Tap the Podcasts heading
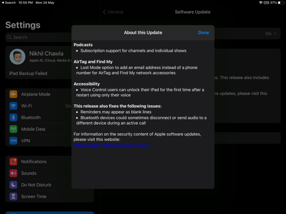 click(83, 45)
